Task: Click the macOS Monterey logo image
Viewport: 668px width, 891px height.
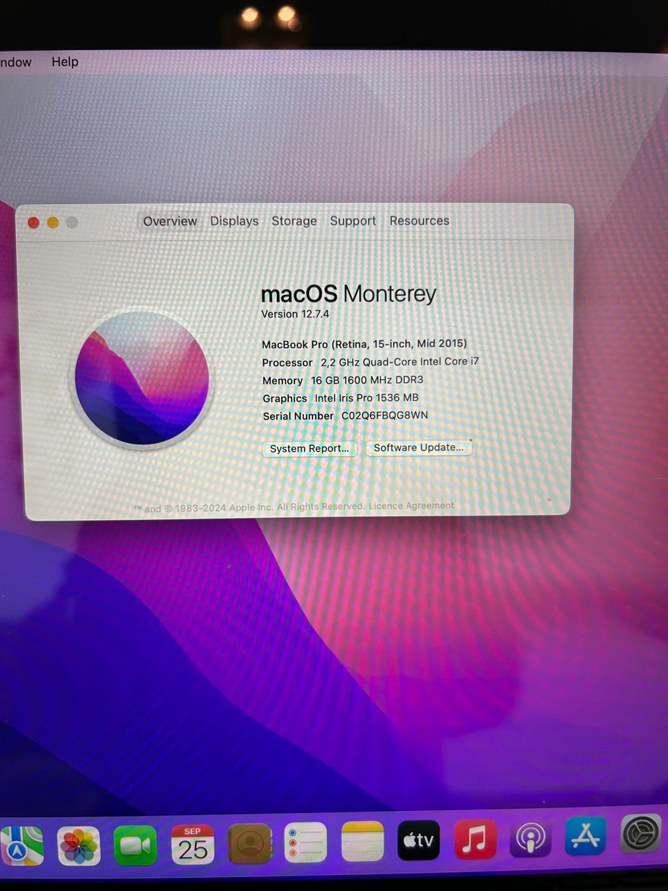Action: pos(142,378)
